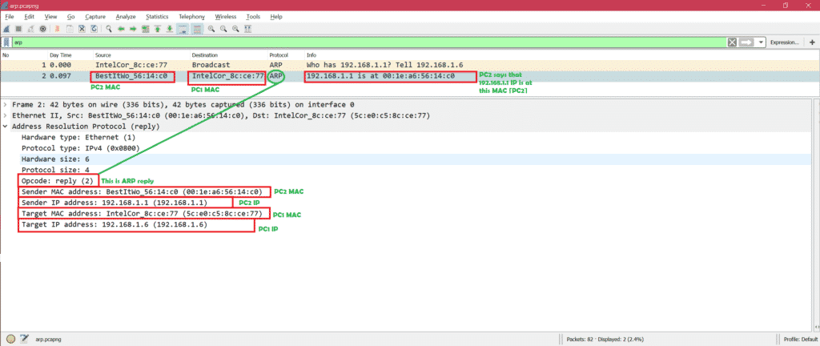This screenshot has height=346, width=820.
Task: Expand the Ethernet II section
Action: (6, 115)
